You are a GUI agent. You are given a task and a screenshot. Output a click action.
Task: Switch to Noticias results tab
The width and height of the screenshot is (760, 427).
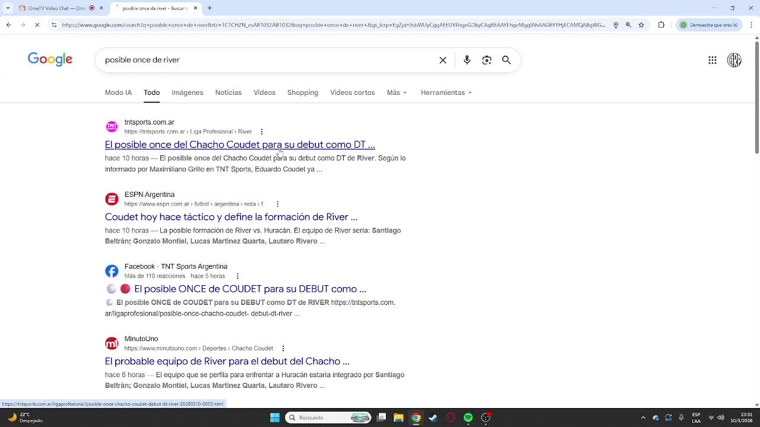[228, 93]
